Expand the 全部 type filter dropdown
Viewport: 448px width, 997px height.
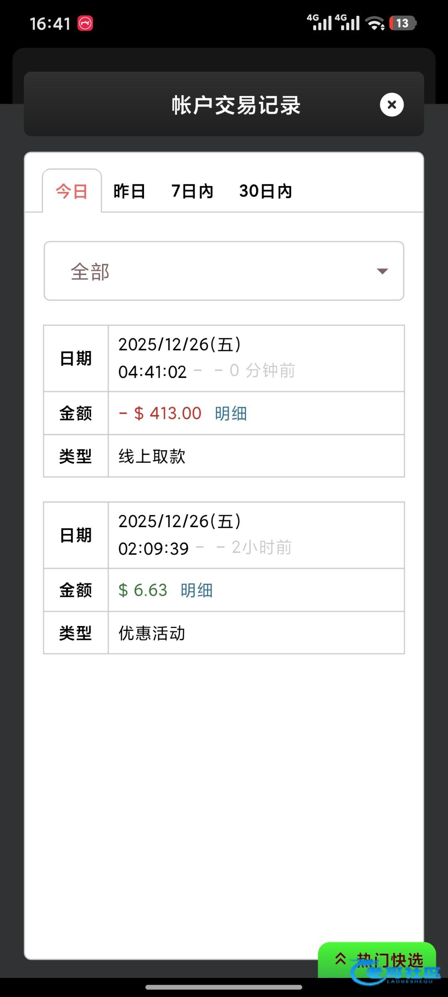(x=224, y=271)
